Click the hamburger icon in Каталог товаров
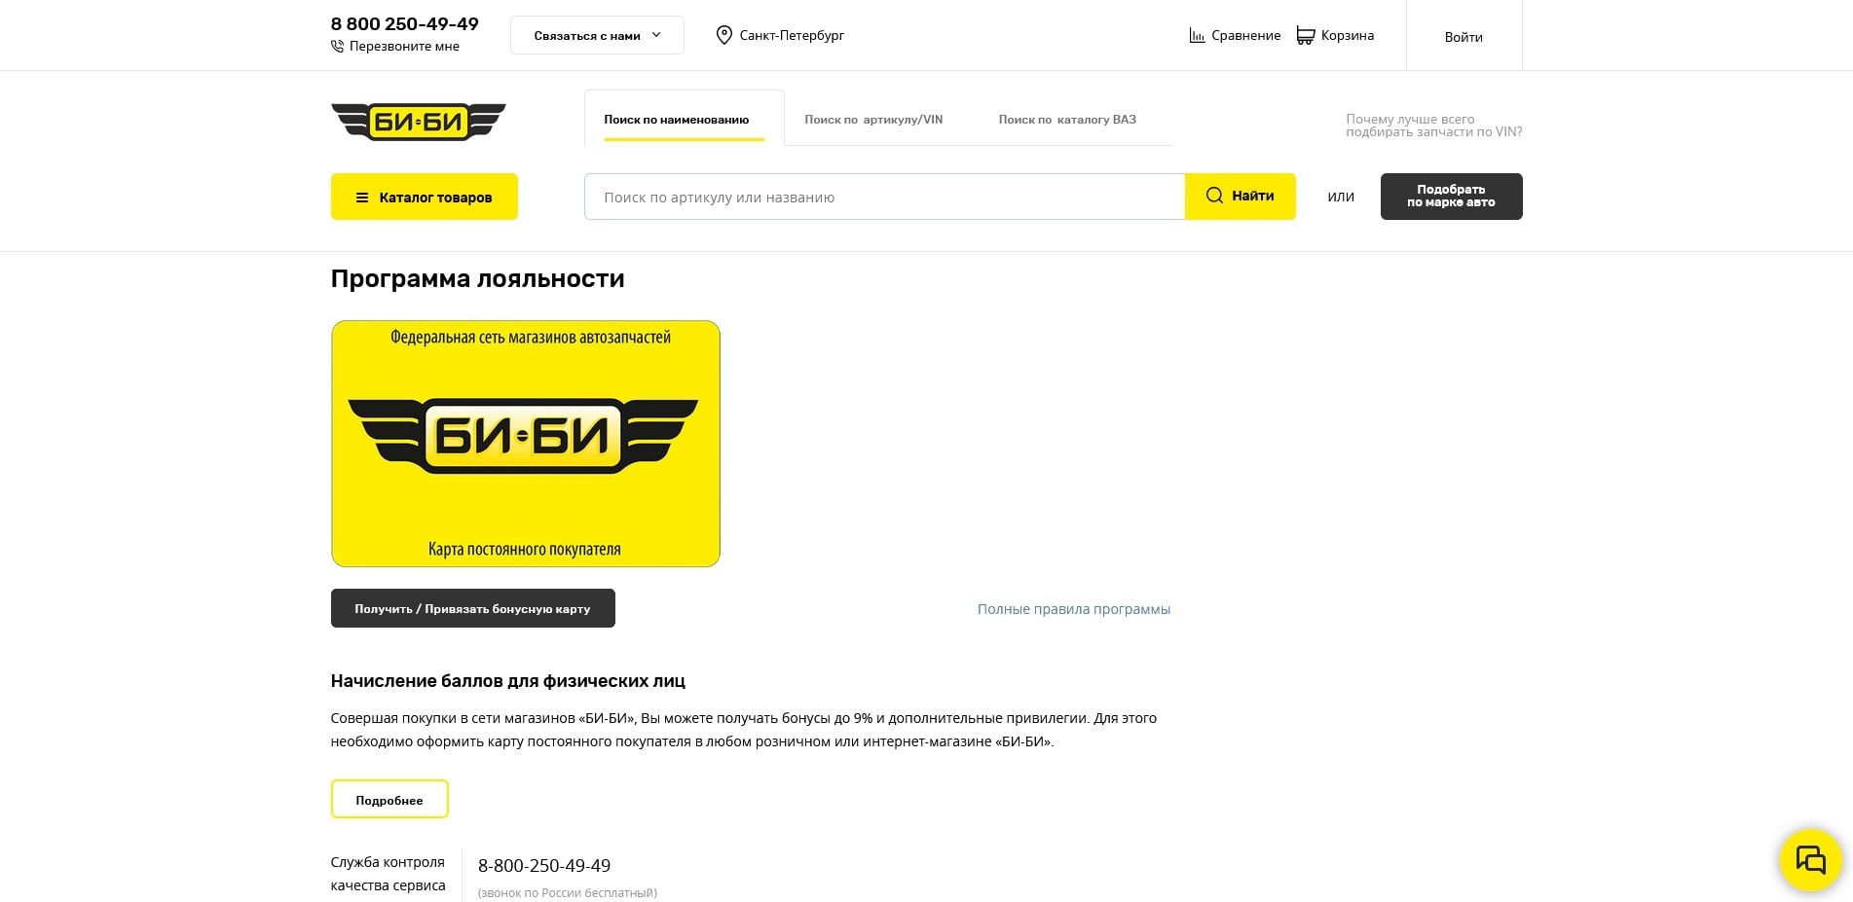1853x902 pixels. pos(362,198)
